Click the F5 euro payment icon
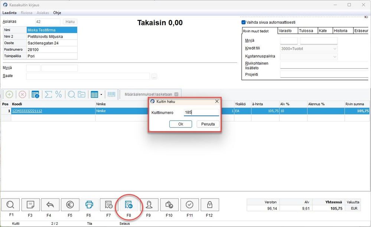 click(70, 205)
